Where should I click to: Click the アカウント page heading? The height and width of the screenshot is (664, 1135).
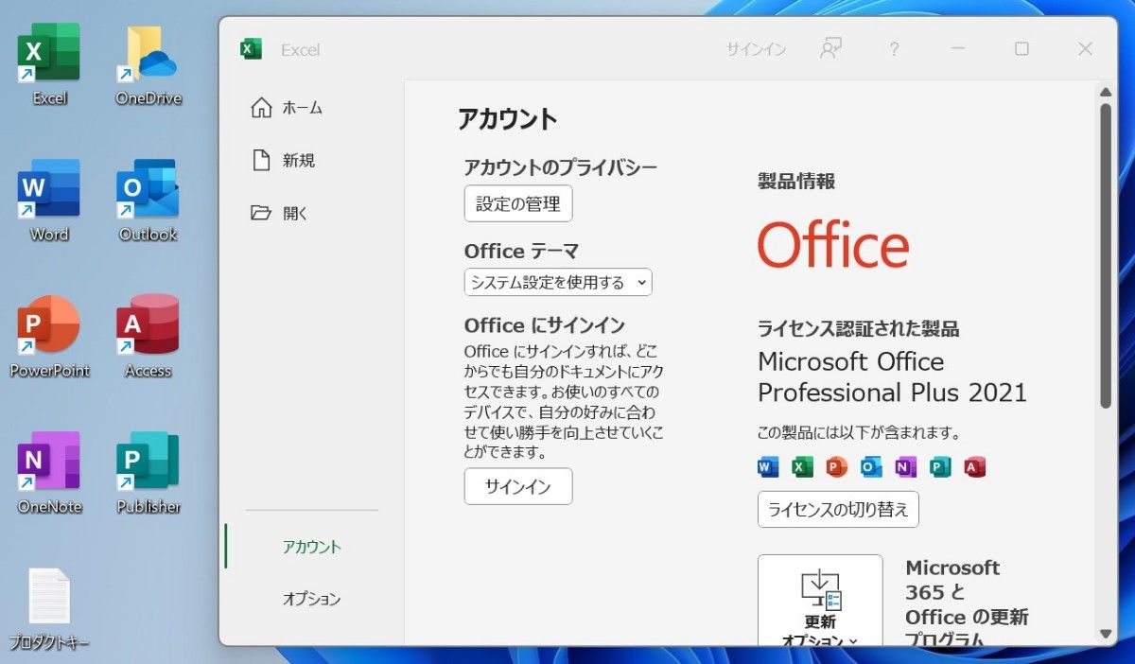click(508, 119)
